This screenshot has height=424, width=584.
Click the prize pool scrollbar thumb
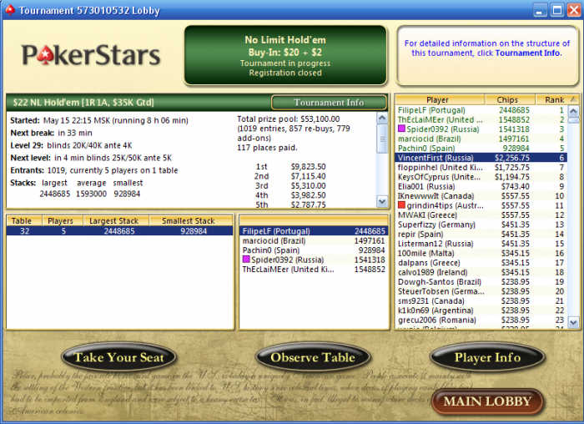[x=382, y=139]
